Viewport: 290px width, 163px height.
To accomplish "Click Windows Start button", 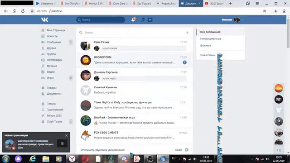I will 5,159.
